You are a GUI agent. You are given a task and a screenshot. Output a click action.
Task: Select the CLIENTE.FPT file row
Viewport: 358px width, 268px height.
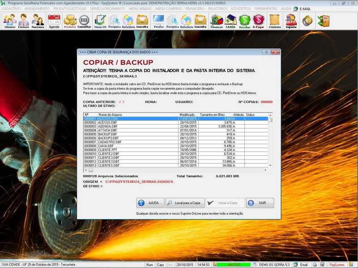coord(175,150)
